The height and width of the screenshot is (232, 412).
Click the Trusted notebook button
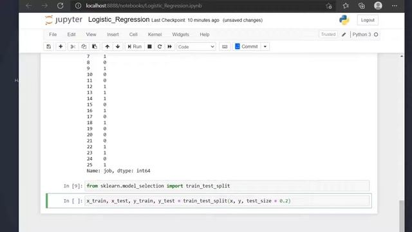coord(328,34)
